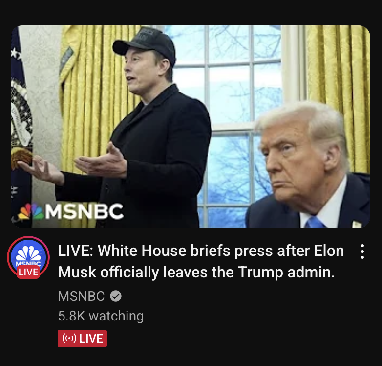
Task: Click the MSNBC channel avatar
Action: pyautogui.click(x=28, y=257)
